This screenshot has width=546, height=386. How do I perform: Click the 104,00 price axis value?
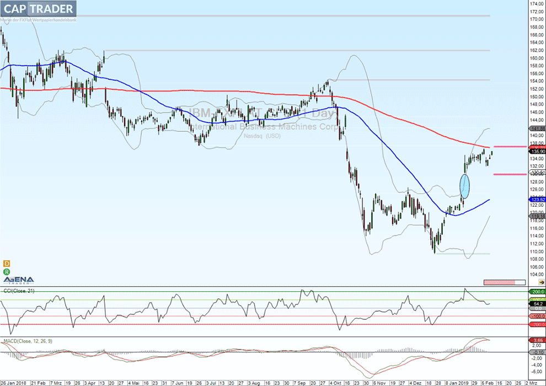click(x=537, y=275)
